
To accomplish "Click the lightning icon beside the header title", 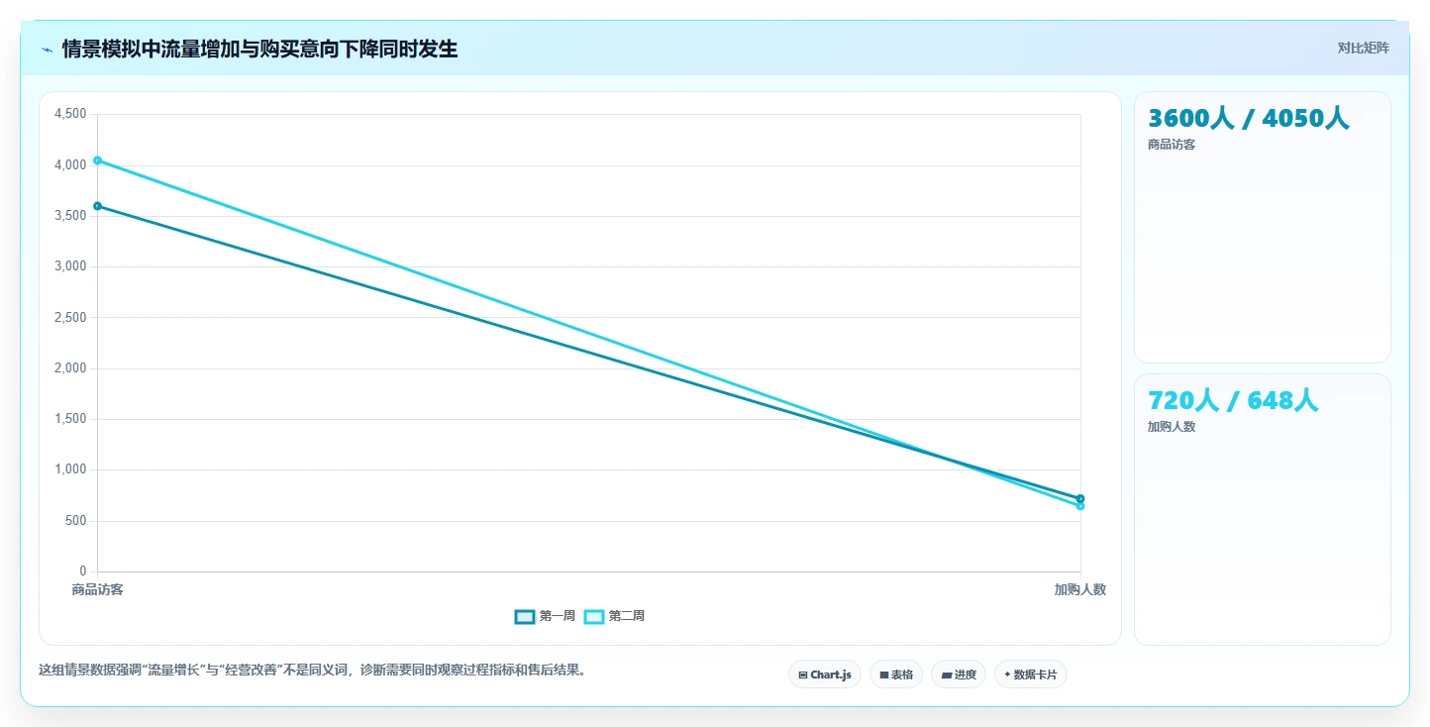I will pos(47,50).
